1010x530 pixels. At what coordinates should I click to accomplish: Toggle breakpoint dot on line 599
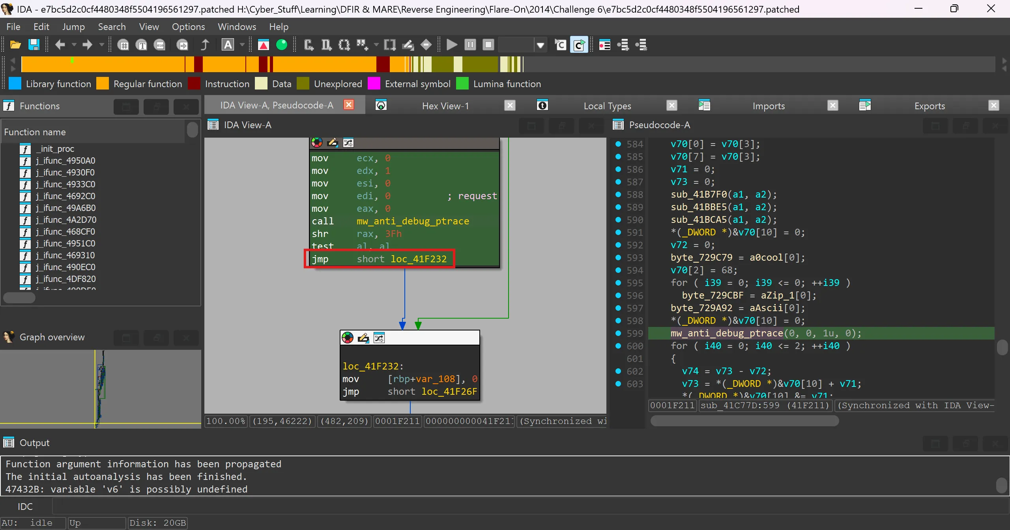point(618,333)
